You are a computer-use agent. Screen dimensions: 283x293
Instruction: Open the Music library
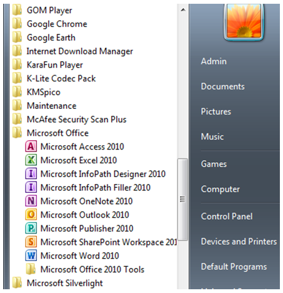[212, 136]
